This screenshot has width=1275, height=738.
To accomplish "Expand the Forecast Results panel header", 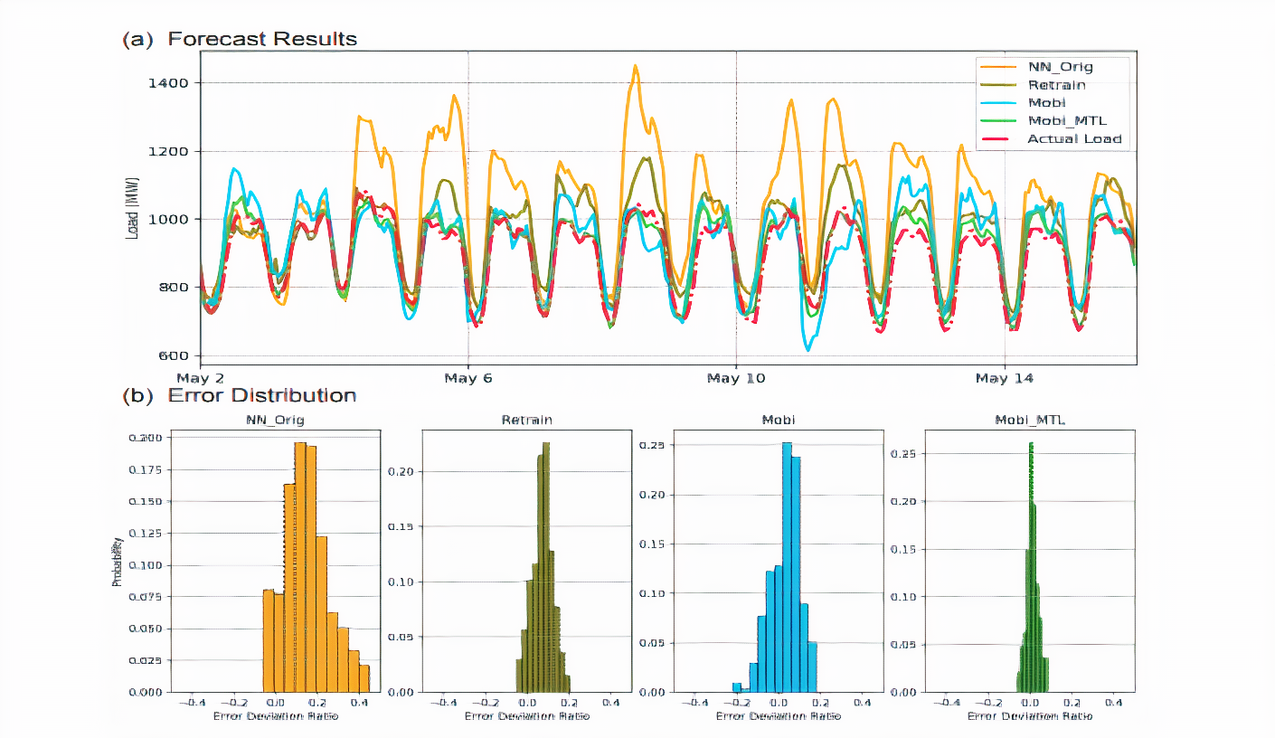I will 240,39.
